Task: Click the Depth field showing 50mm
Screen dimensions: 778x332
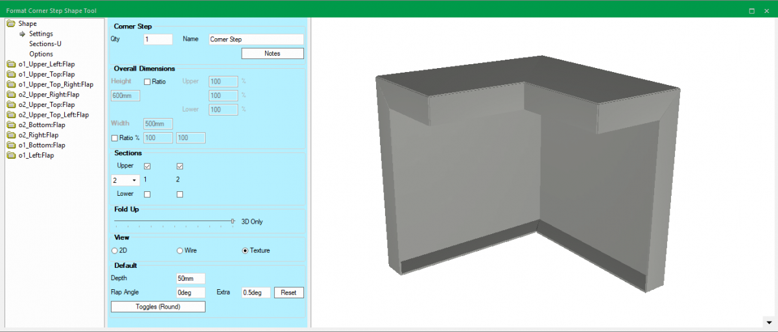Action: click(191, 278)
